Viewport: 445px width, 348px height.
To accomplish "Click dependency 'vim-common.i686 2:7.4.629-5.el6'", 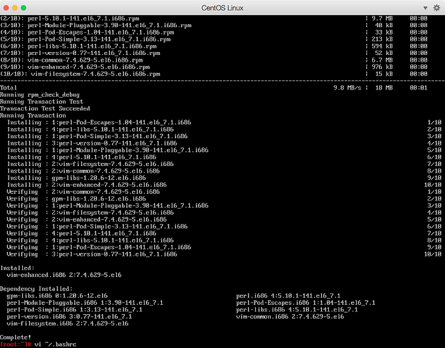I will [x=290, y=317].
